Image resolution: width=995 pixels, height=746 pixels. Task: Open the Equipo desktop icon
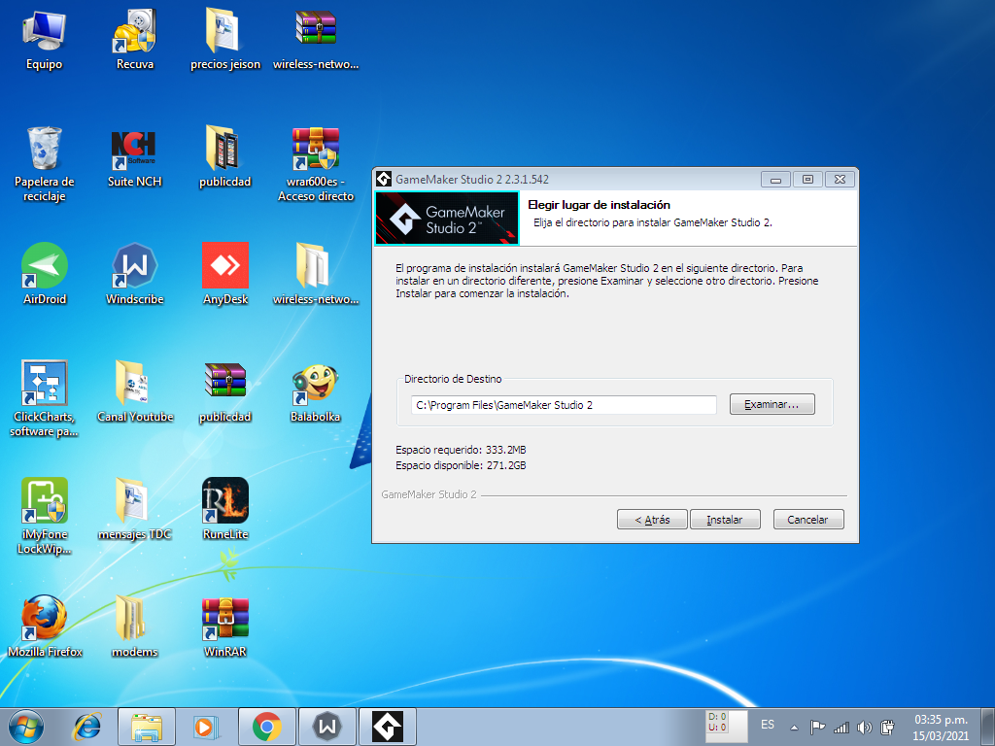pyautogui.click(x=44, y=39)
